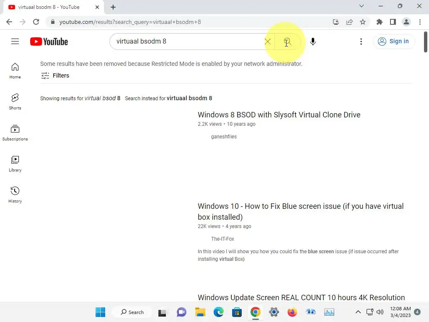Click the YouTube logo
Image resolution: width=429 pixels, height=322 pixels.
pos(49,42)
